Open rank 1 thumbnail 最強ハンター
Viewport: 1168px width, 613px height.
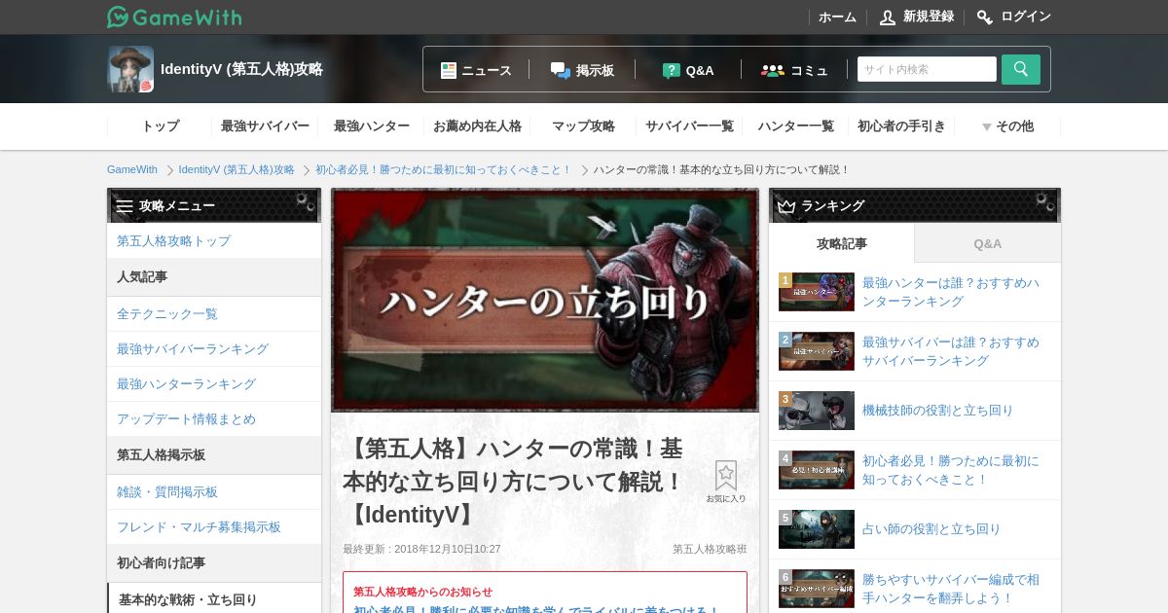tap(817, 292)
